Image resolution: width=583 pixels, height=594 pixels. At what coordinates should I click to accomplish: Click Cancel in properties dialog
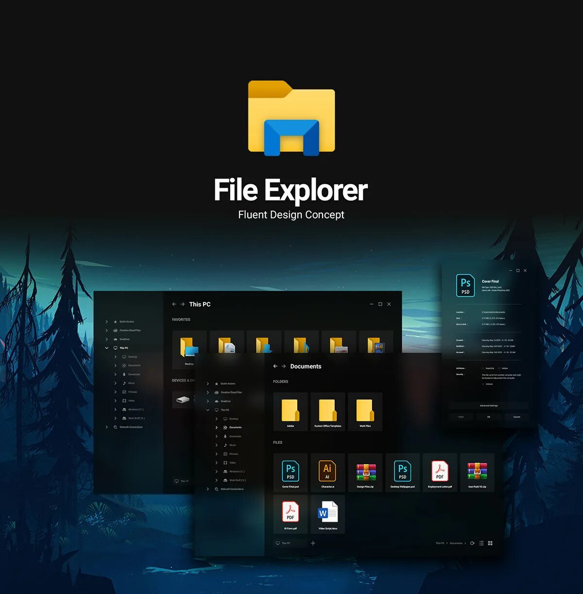pos(516,417)
